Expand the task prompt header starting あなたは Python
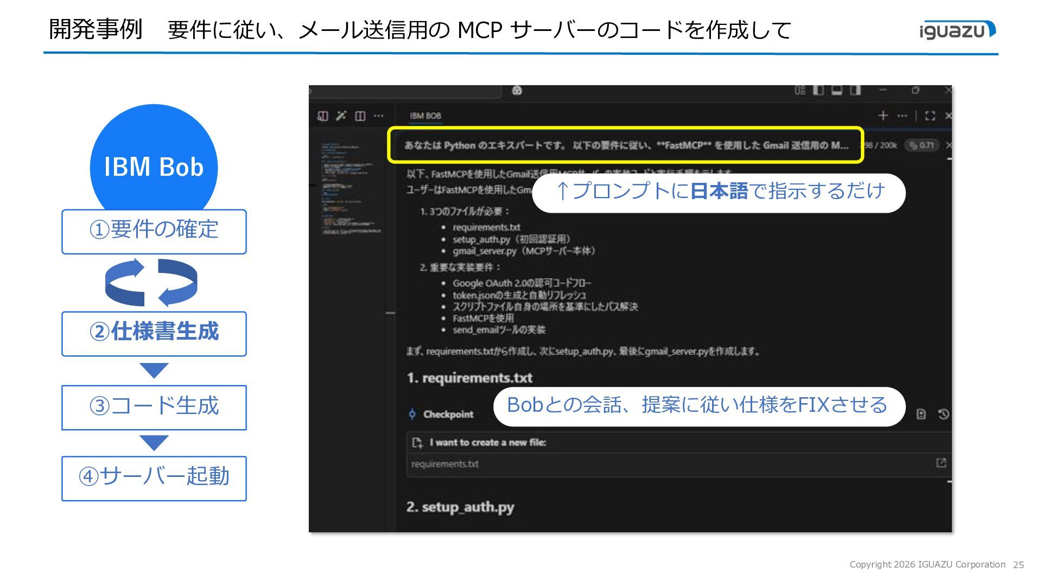This screenshot has height=586, width=1042. [x=626, y=145]
